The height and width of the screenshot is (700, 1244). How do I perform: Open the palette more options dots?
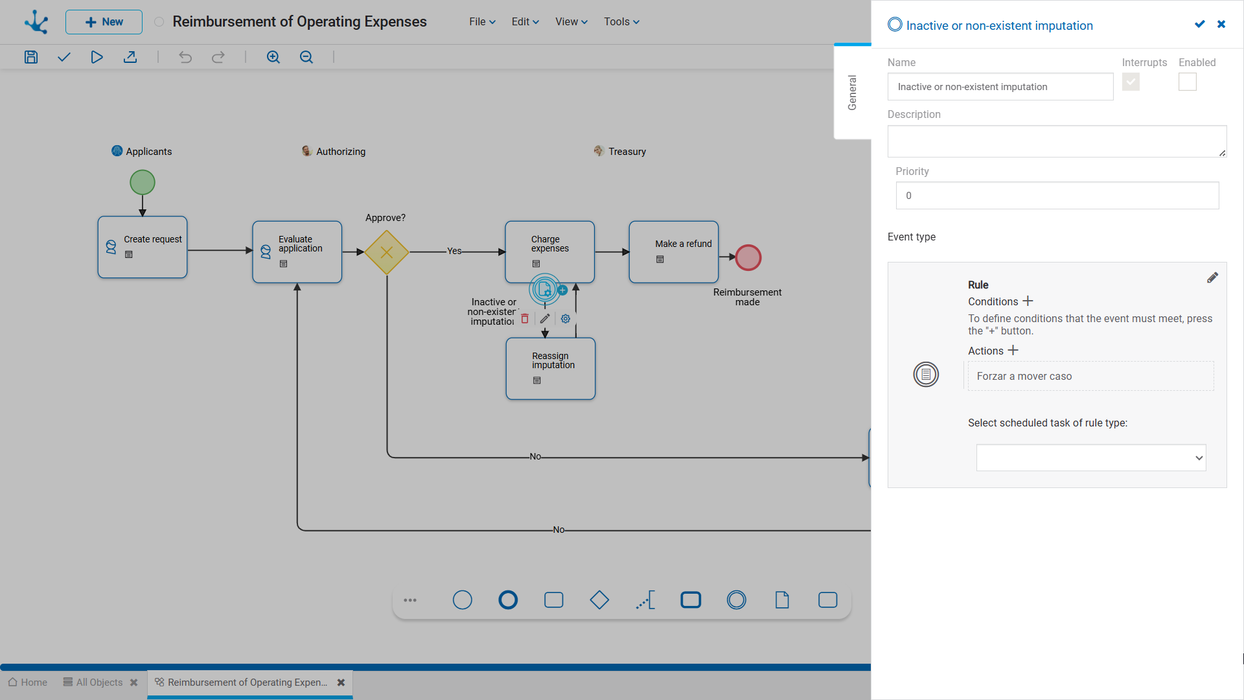point(410,600)
